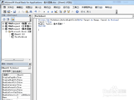The width and height of the screenshot is (134, 100).
Task: Open Properties Window toolbar icon
Action: [65, 12]
